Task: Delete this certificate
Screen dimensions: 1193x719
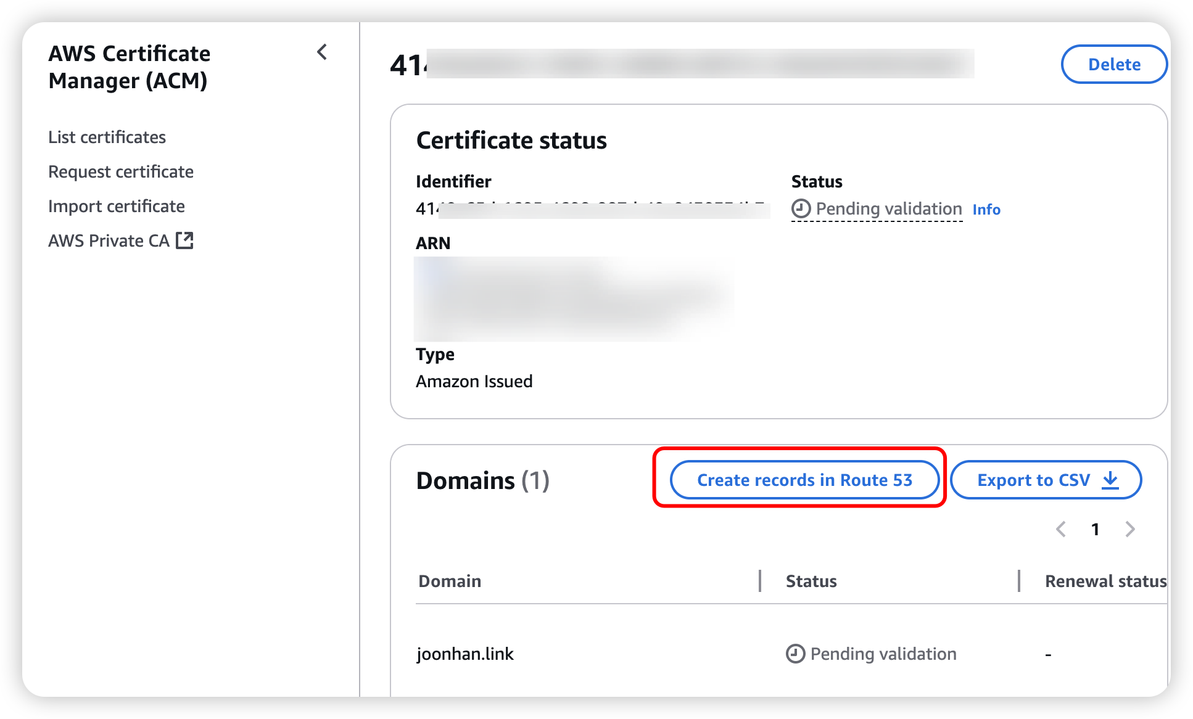Action: (1113, 64)
